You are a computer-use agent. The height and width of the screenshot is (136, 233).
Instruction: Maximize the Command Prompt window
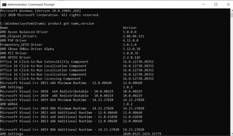click(x=216, y=4)
